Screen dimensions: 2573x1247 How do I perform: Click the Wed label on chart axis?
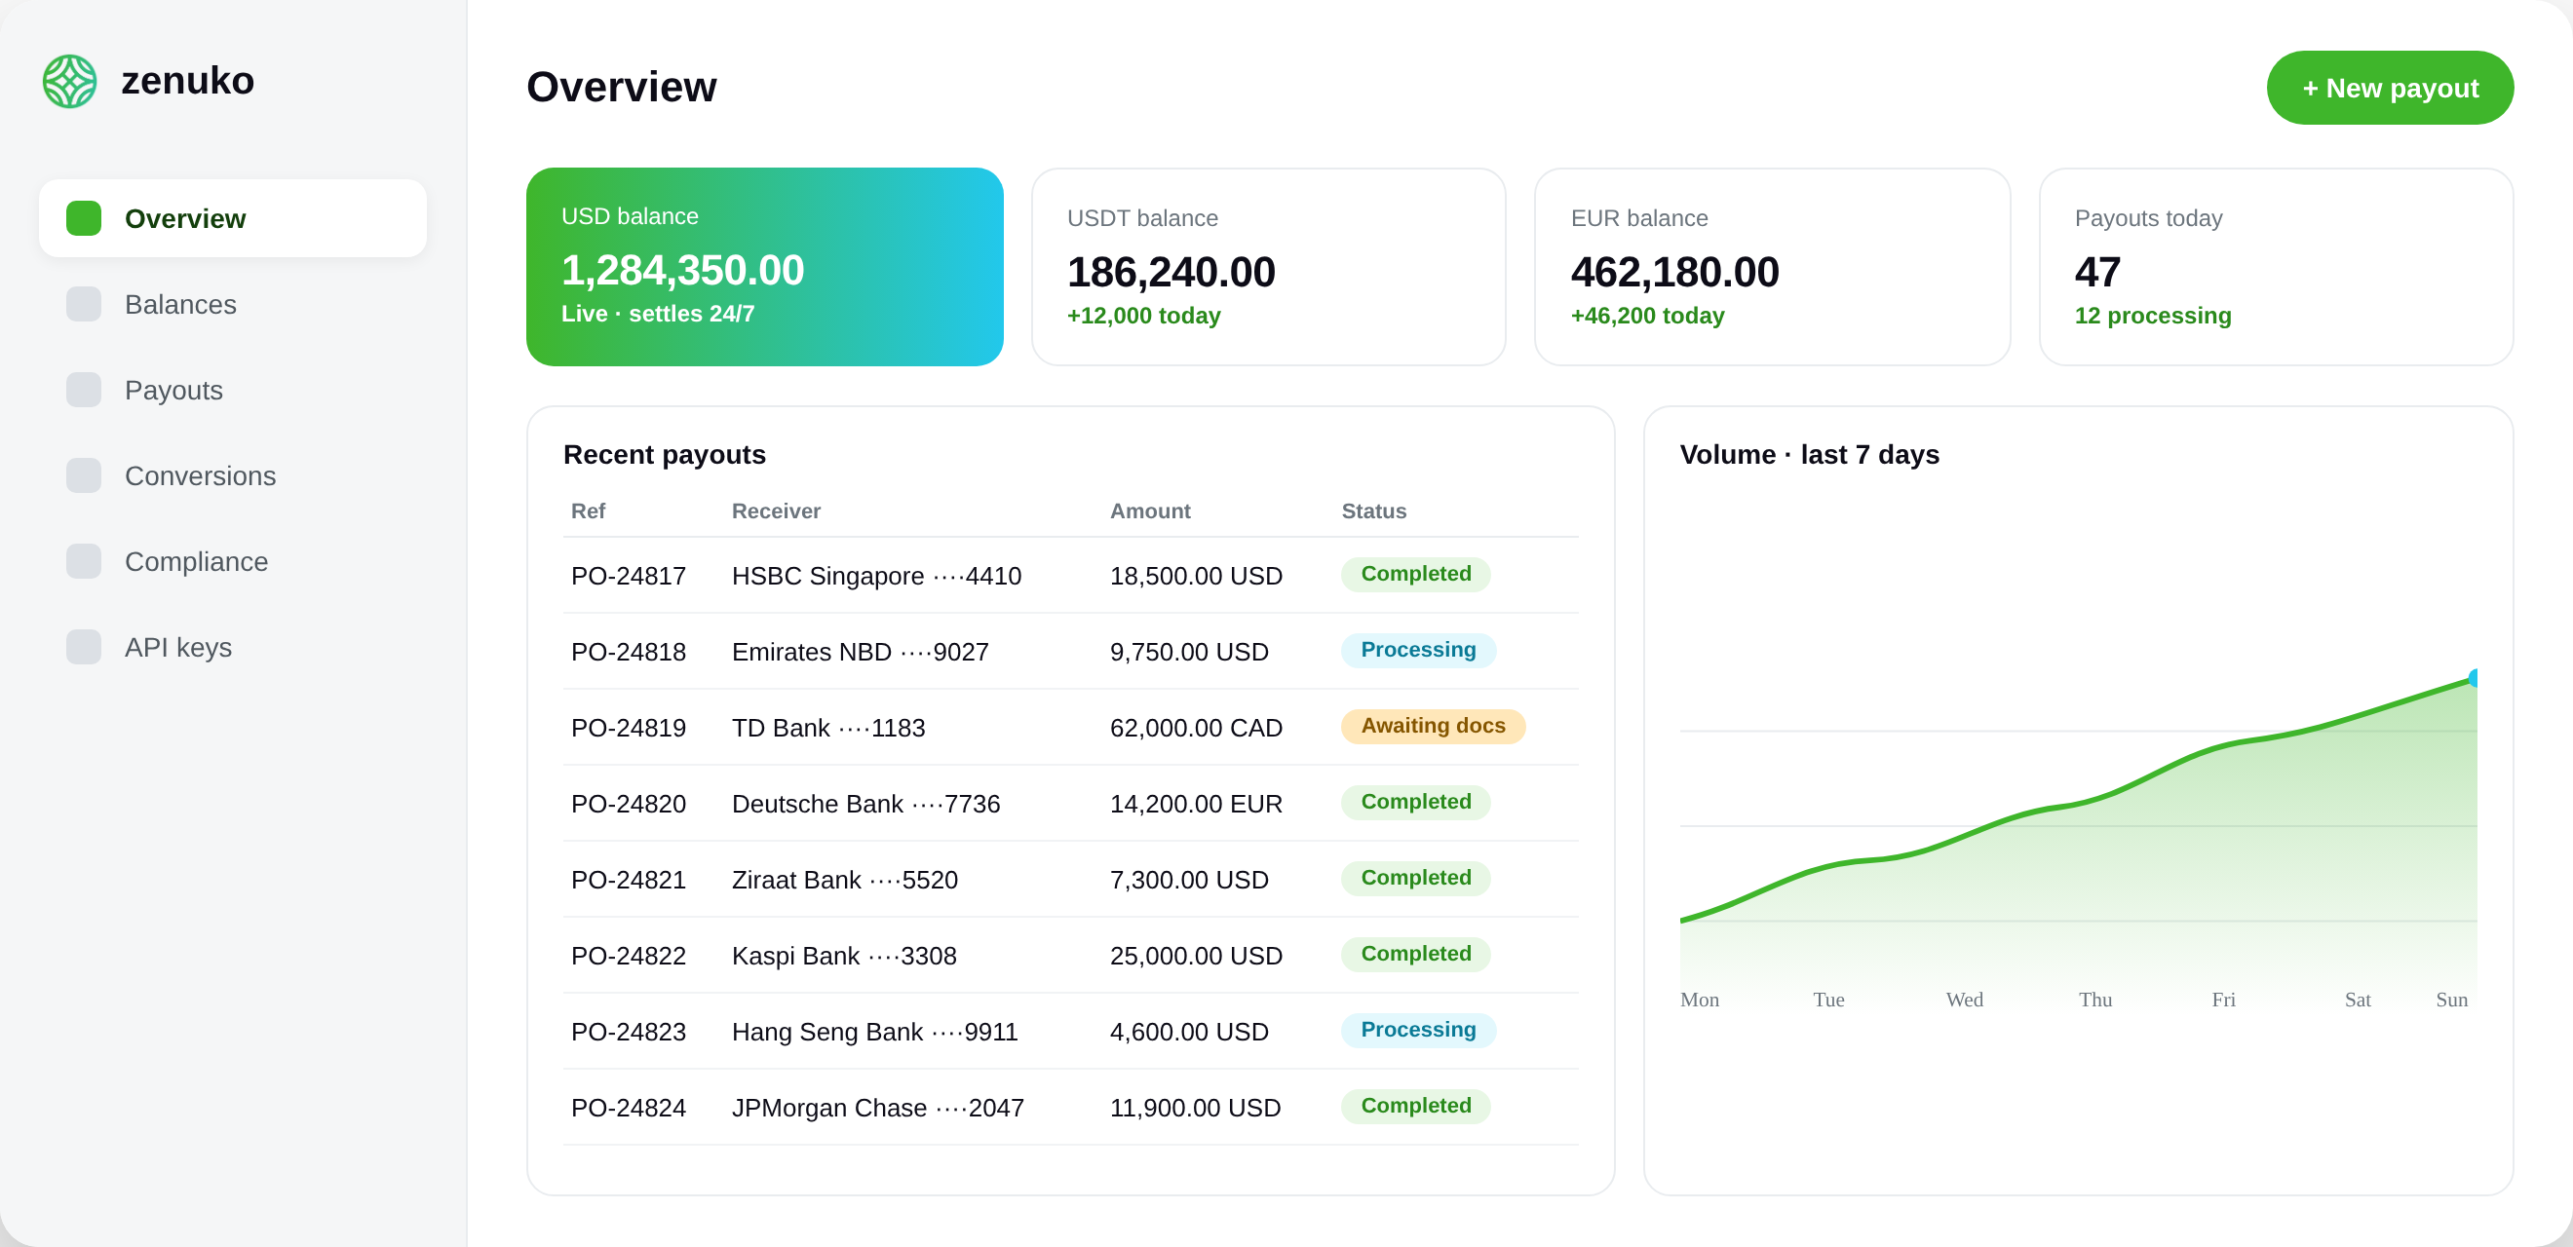pos(1964,1000)
